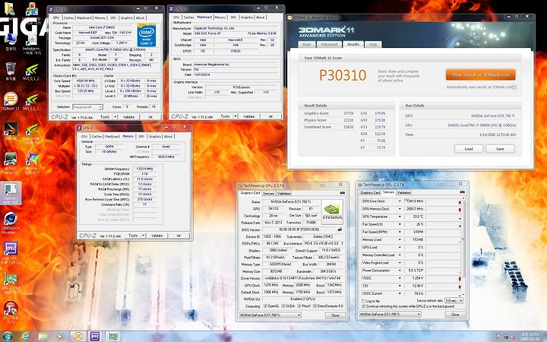Click the Intel Core i7 logo in CPU-Z
The image size is (547, 342).
tap(146, 35)
